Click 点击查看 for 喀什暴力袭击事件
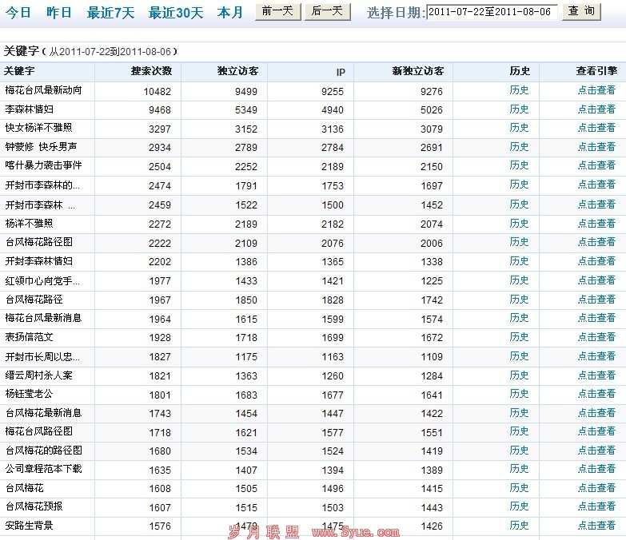Screen dimensions: 626x540 [x=596, y=165]
